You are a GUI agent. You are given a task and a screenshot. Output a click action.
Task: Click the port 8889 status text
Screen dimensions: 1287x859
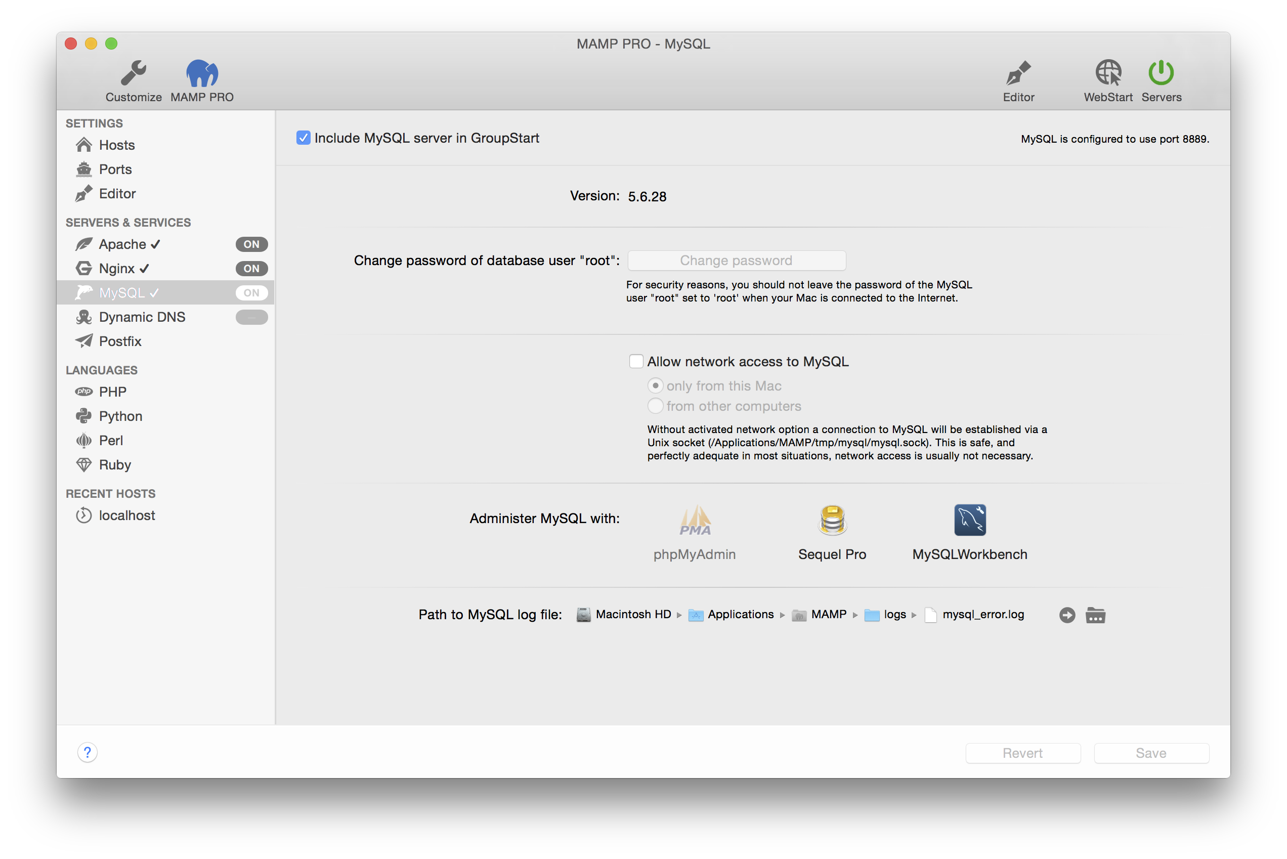coord(1114,139)
